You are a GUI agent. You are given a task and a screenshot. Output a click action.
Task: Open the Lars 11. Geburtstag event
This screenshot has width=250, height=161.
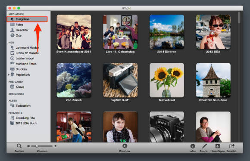point(120,32)
